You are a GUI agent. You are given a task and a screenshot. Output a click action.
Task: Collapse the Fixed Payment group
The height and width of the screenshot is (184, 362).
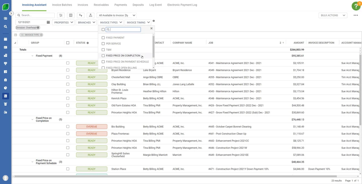[x=32, y=56]
